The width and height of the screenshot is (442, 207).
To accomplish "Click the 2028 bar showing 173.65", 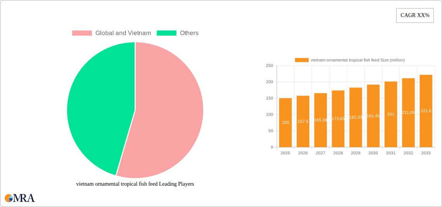I will [338, 119].
